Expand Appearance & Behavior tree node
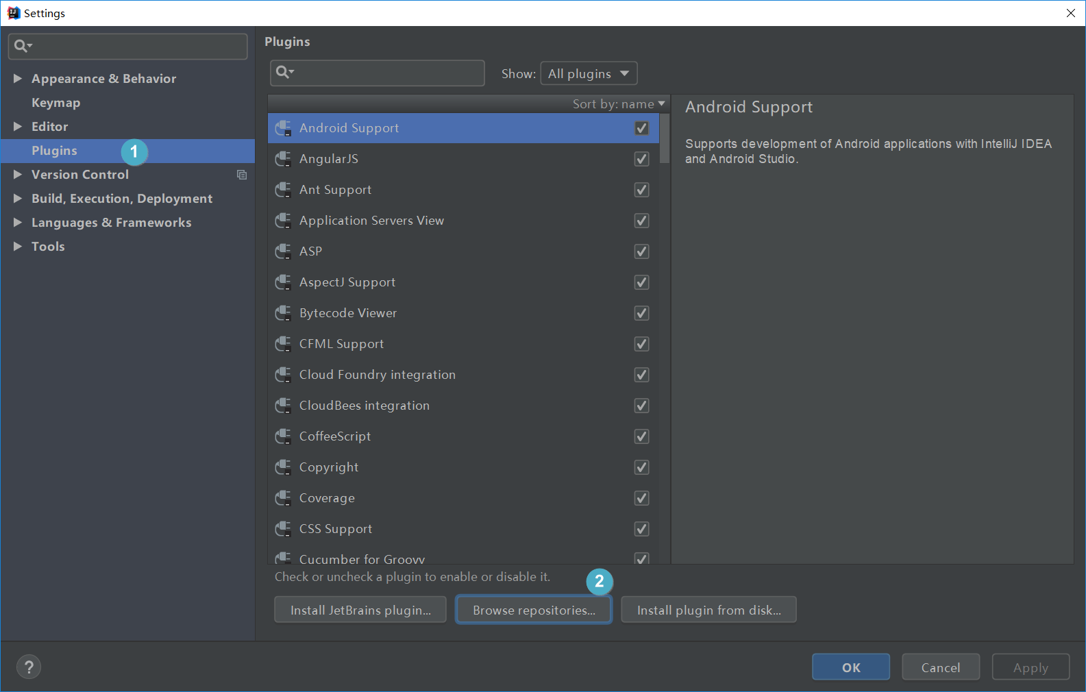The width and height of the screenshot is (1086, 692). 18,79
